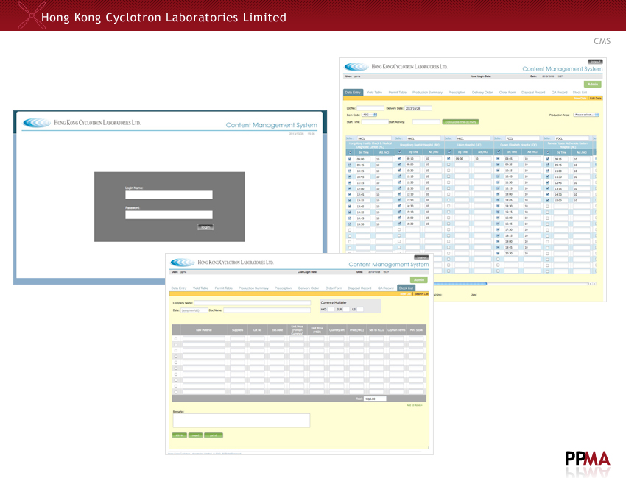The width and height of the screenshot is (626, 478).
Task: Open Order Form tab in Data Entry window
Action: point(508,93)
